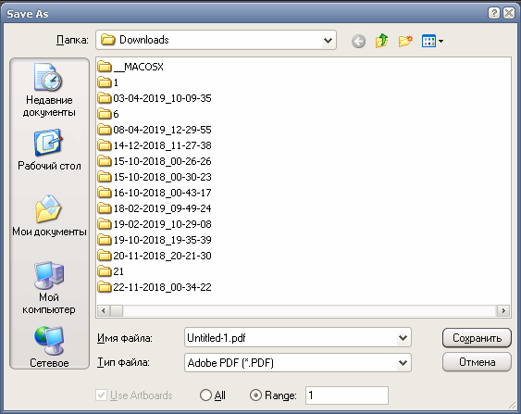Close the Save As dialog
This screenshot has height=414, width=521.
coord(509,13)
